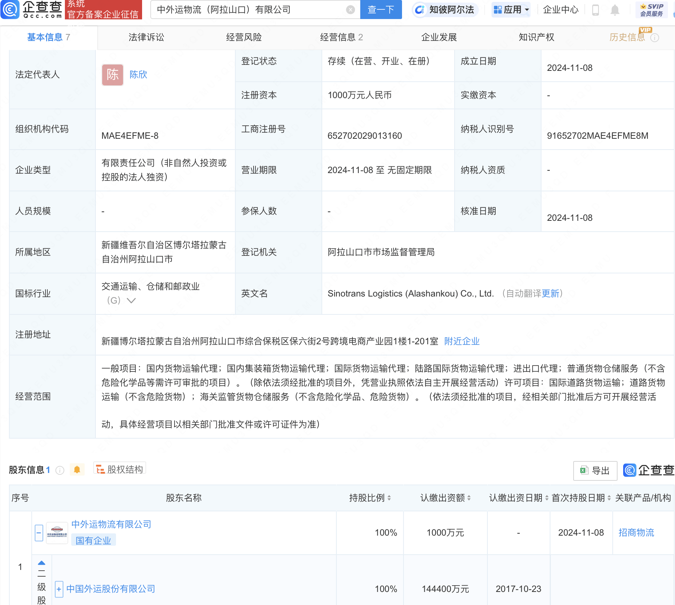Open SVIP 会员服务 badge
This screenshot has height=605, width=675.
click(652, 10)
